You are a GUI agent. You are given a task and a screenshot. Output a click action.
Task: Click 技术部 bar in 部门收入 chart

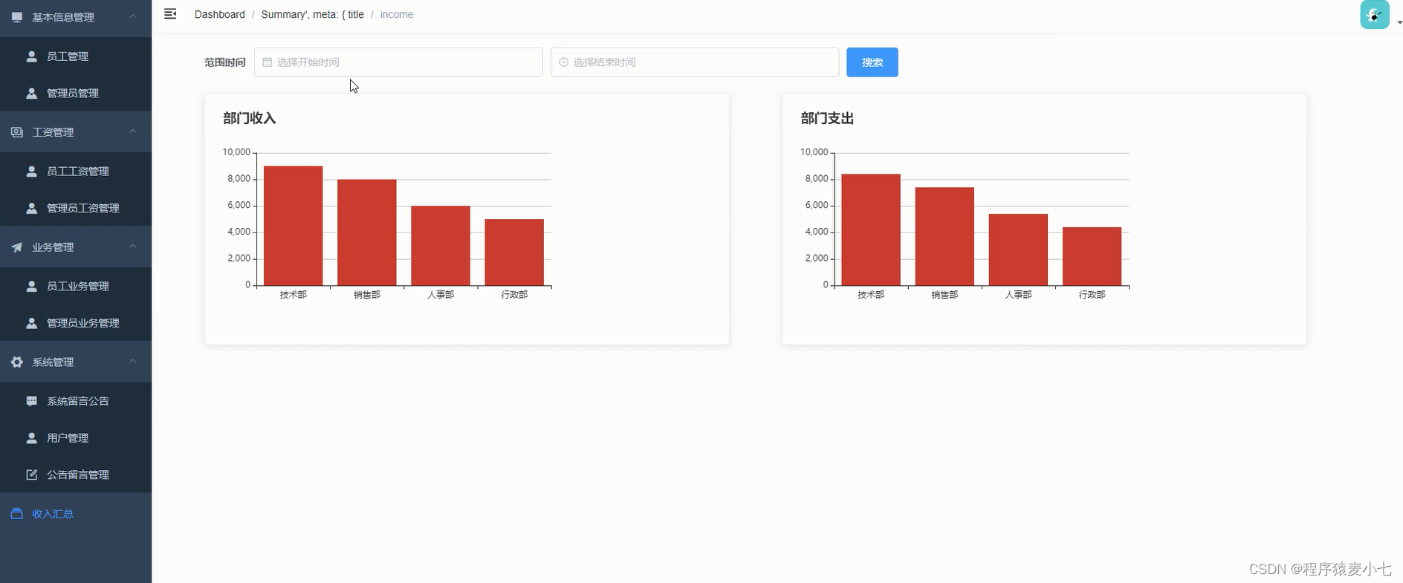(x=293, y=226)
